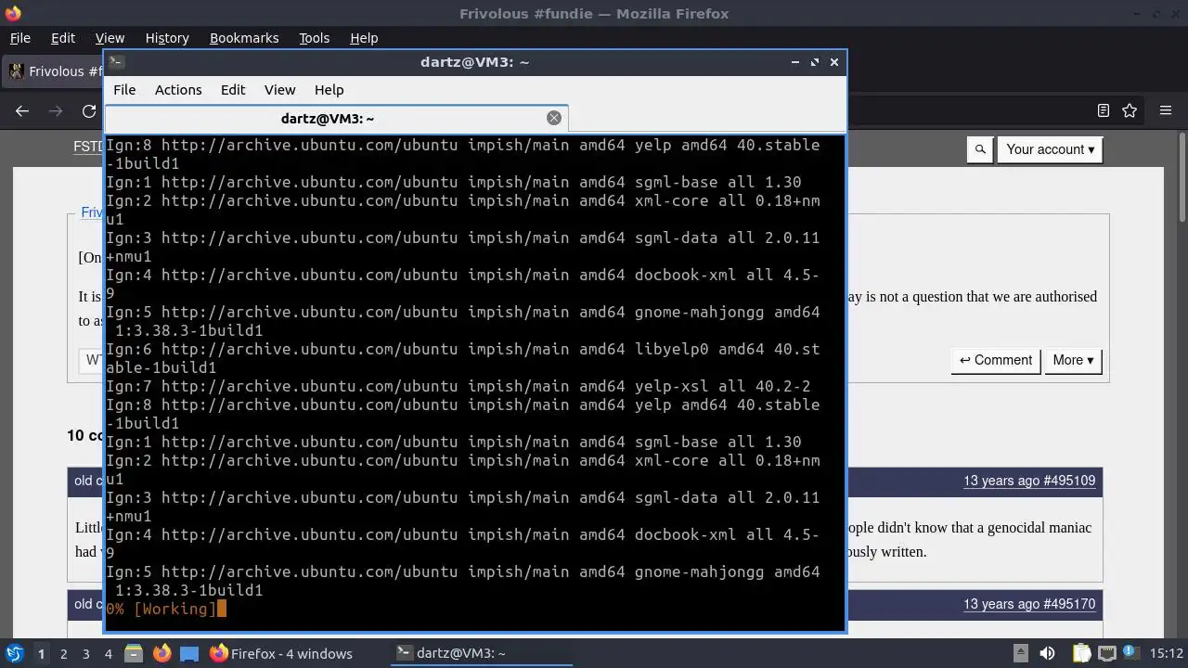Switch to desktop 2

pyautogui.click(x=63, y=654)
